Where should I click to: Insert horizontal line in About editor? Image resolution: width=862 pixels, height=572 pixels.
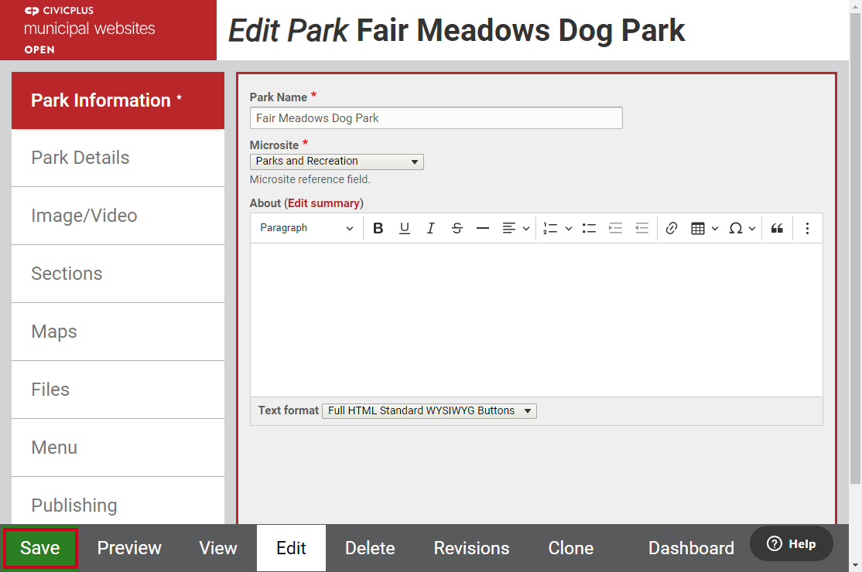pos(483,228)
